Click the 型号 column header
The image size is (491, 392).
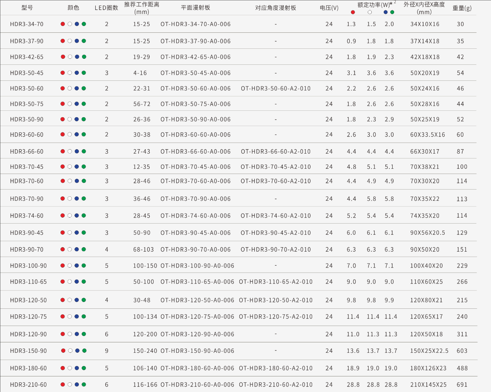[x=27, y=8]
